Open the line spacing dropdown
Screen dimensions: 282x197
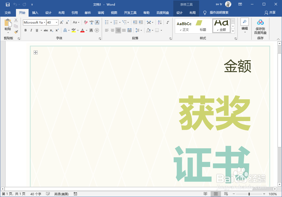coord(141,31)
